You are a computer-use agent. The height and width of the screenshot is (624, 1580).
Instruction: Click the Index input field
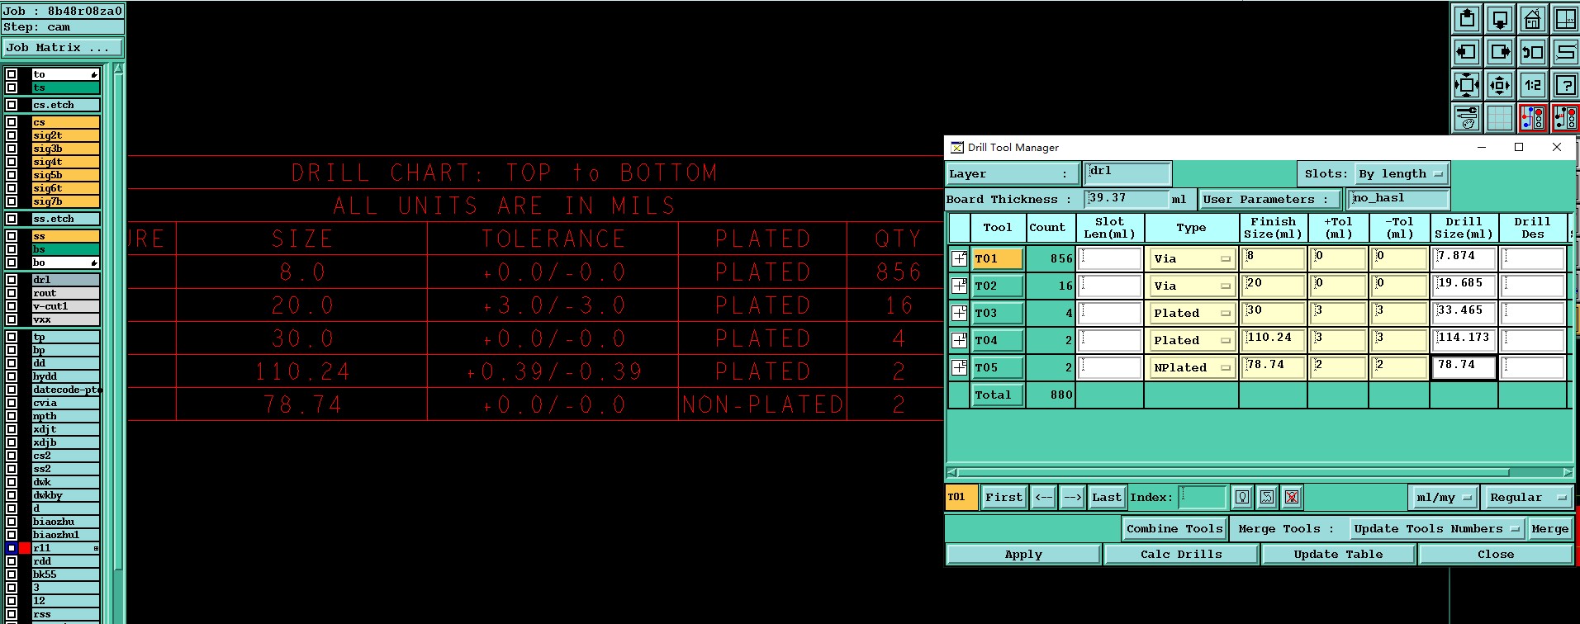(1203, 497)
